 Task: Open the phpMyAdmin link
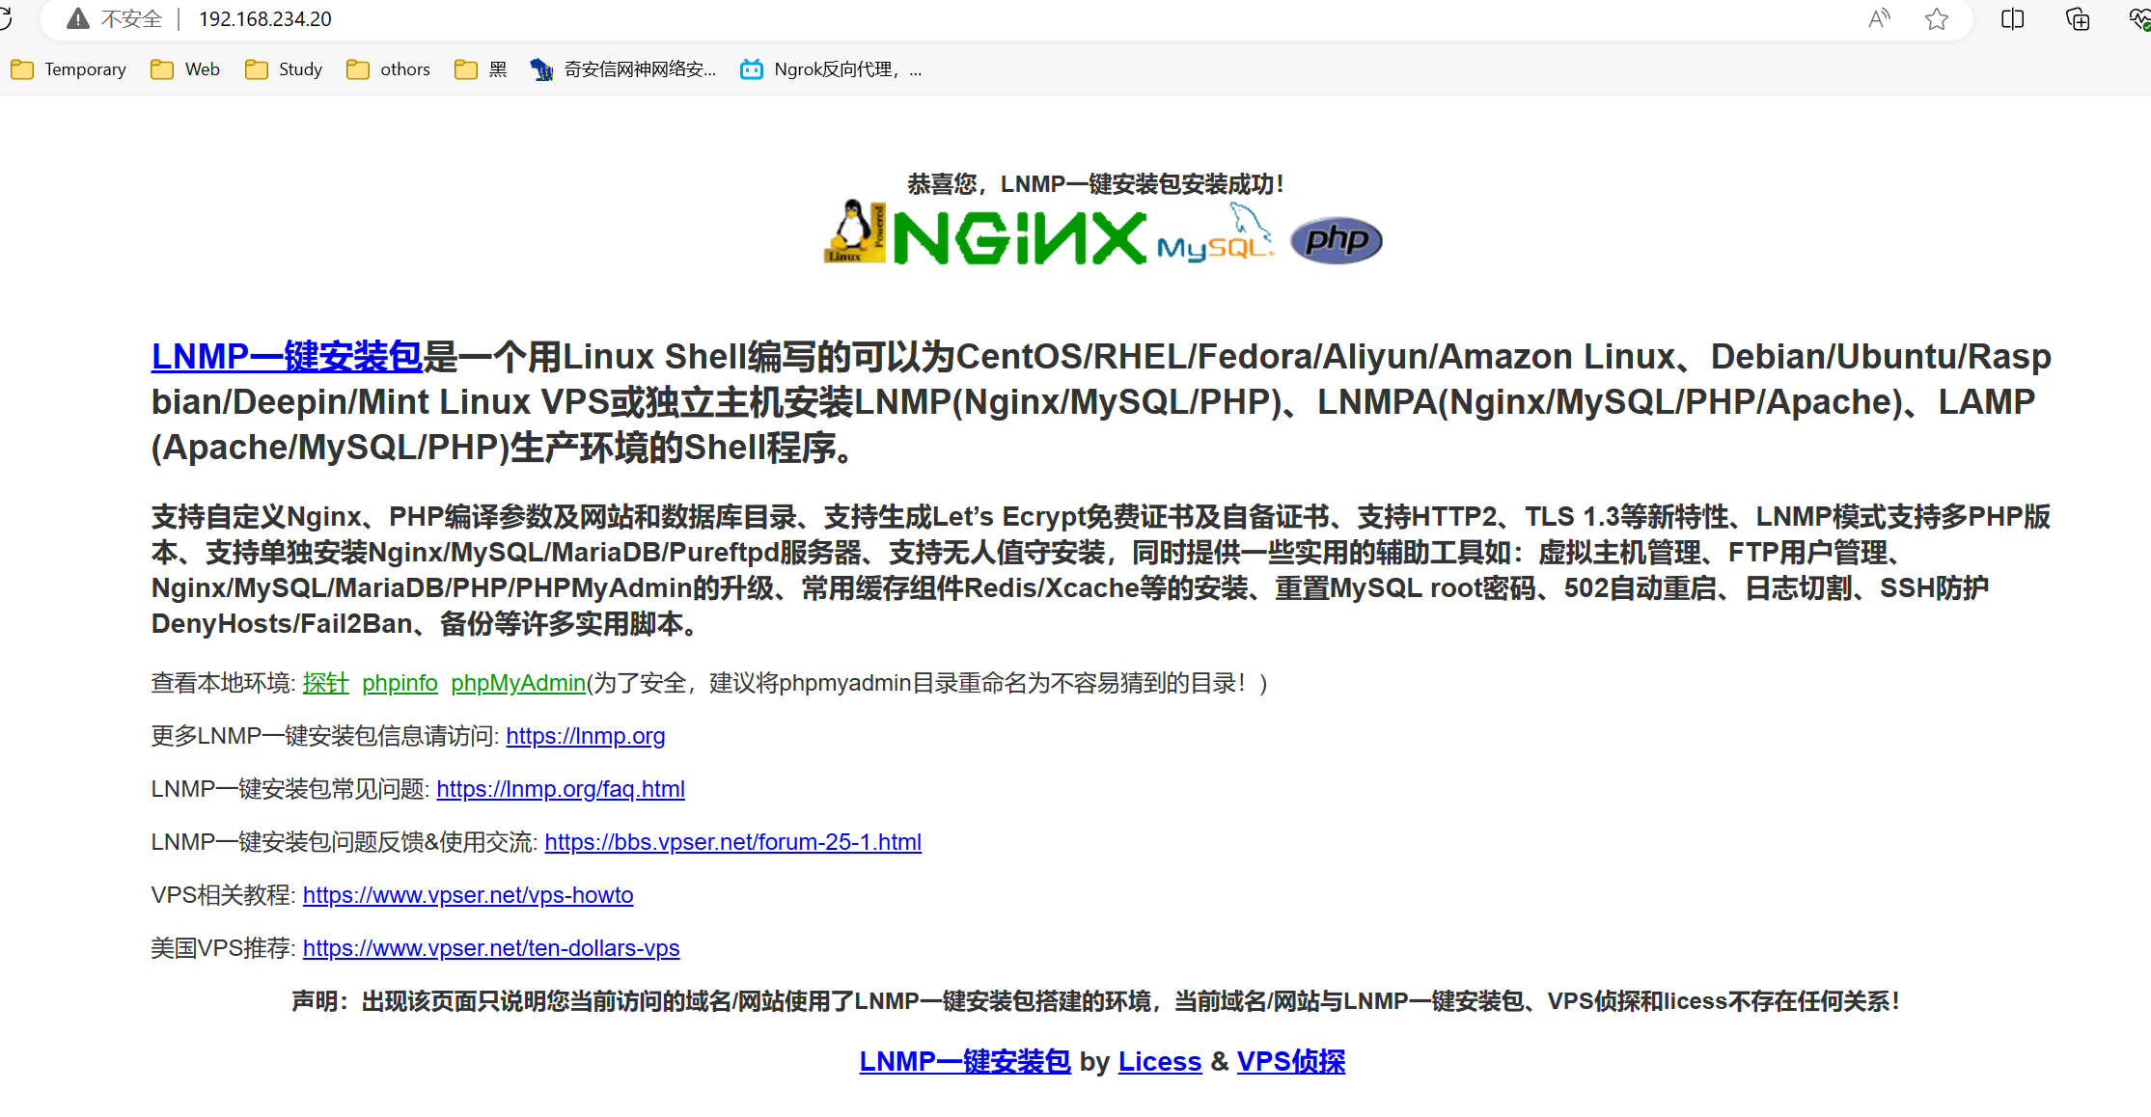pyautogui.click(x=517, y=683)
